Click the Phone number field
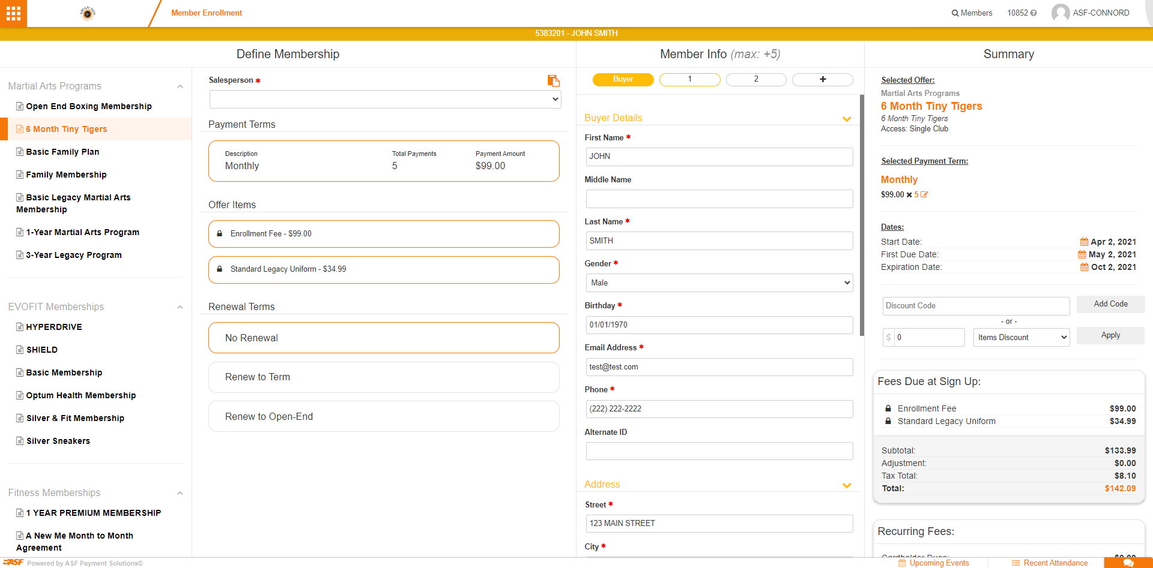 [x=719, y=409]
